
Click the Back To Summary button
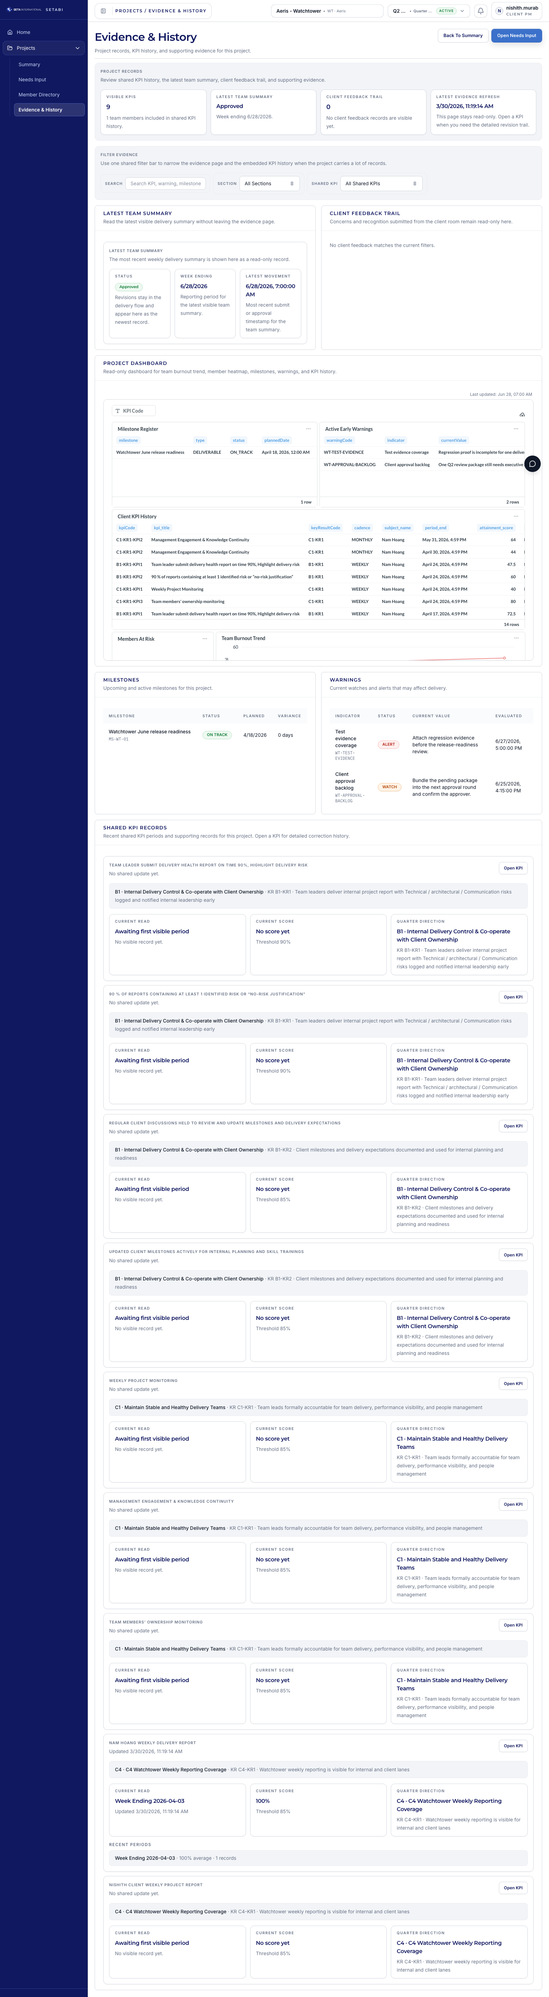(x=462, y=36)
